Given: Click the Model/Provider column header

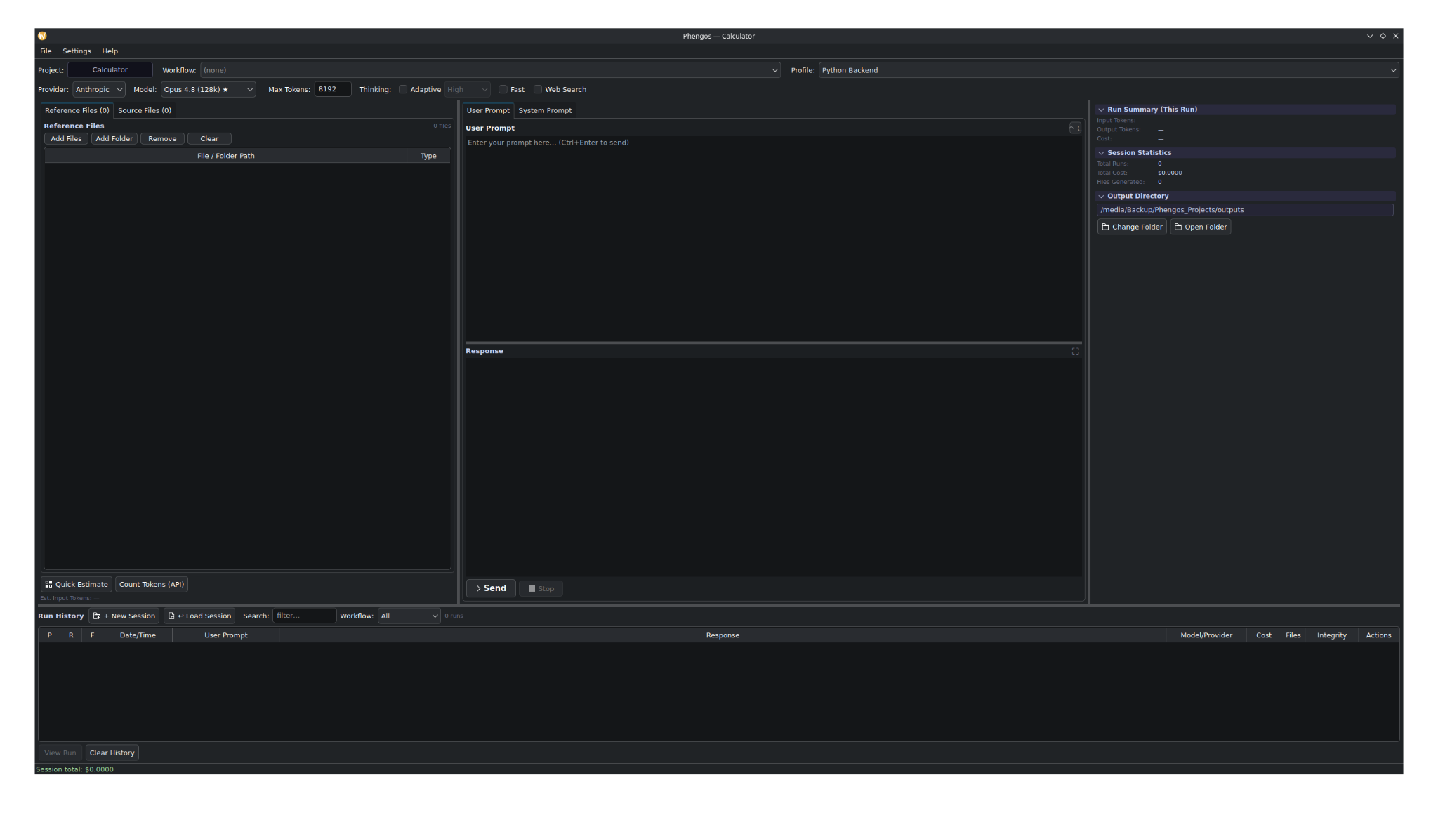Looking at the screenshot, I should (x=1206, y=635).
